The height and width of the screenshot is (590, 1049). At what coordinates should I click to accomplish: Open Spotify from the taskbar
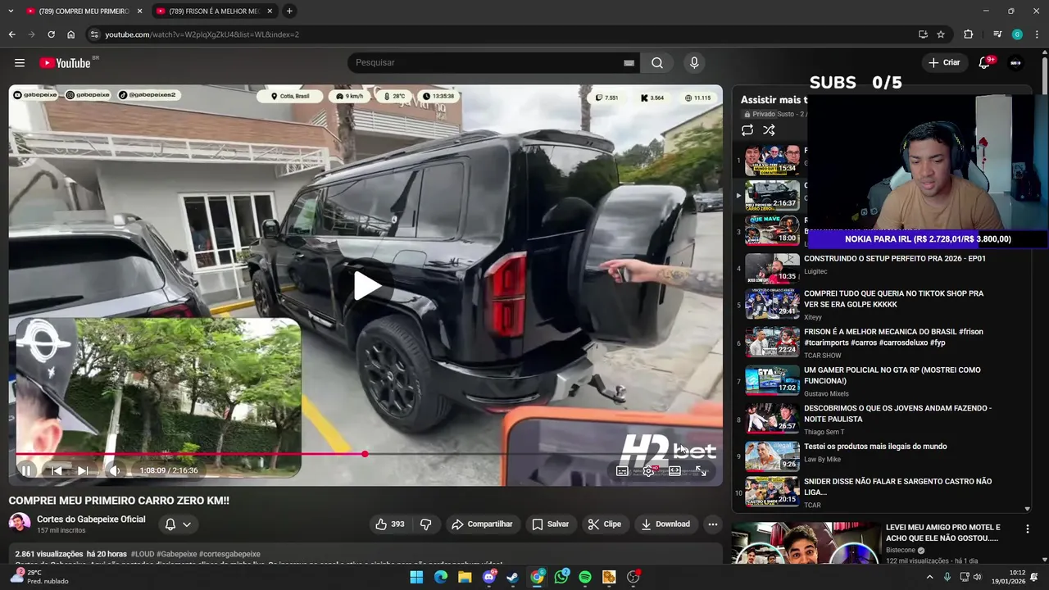(x=585, y=577)
